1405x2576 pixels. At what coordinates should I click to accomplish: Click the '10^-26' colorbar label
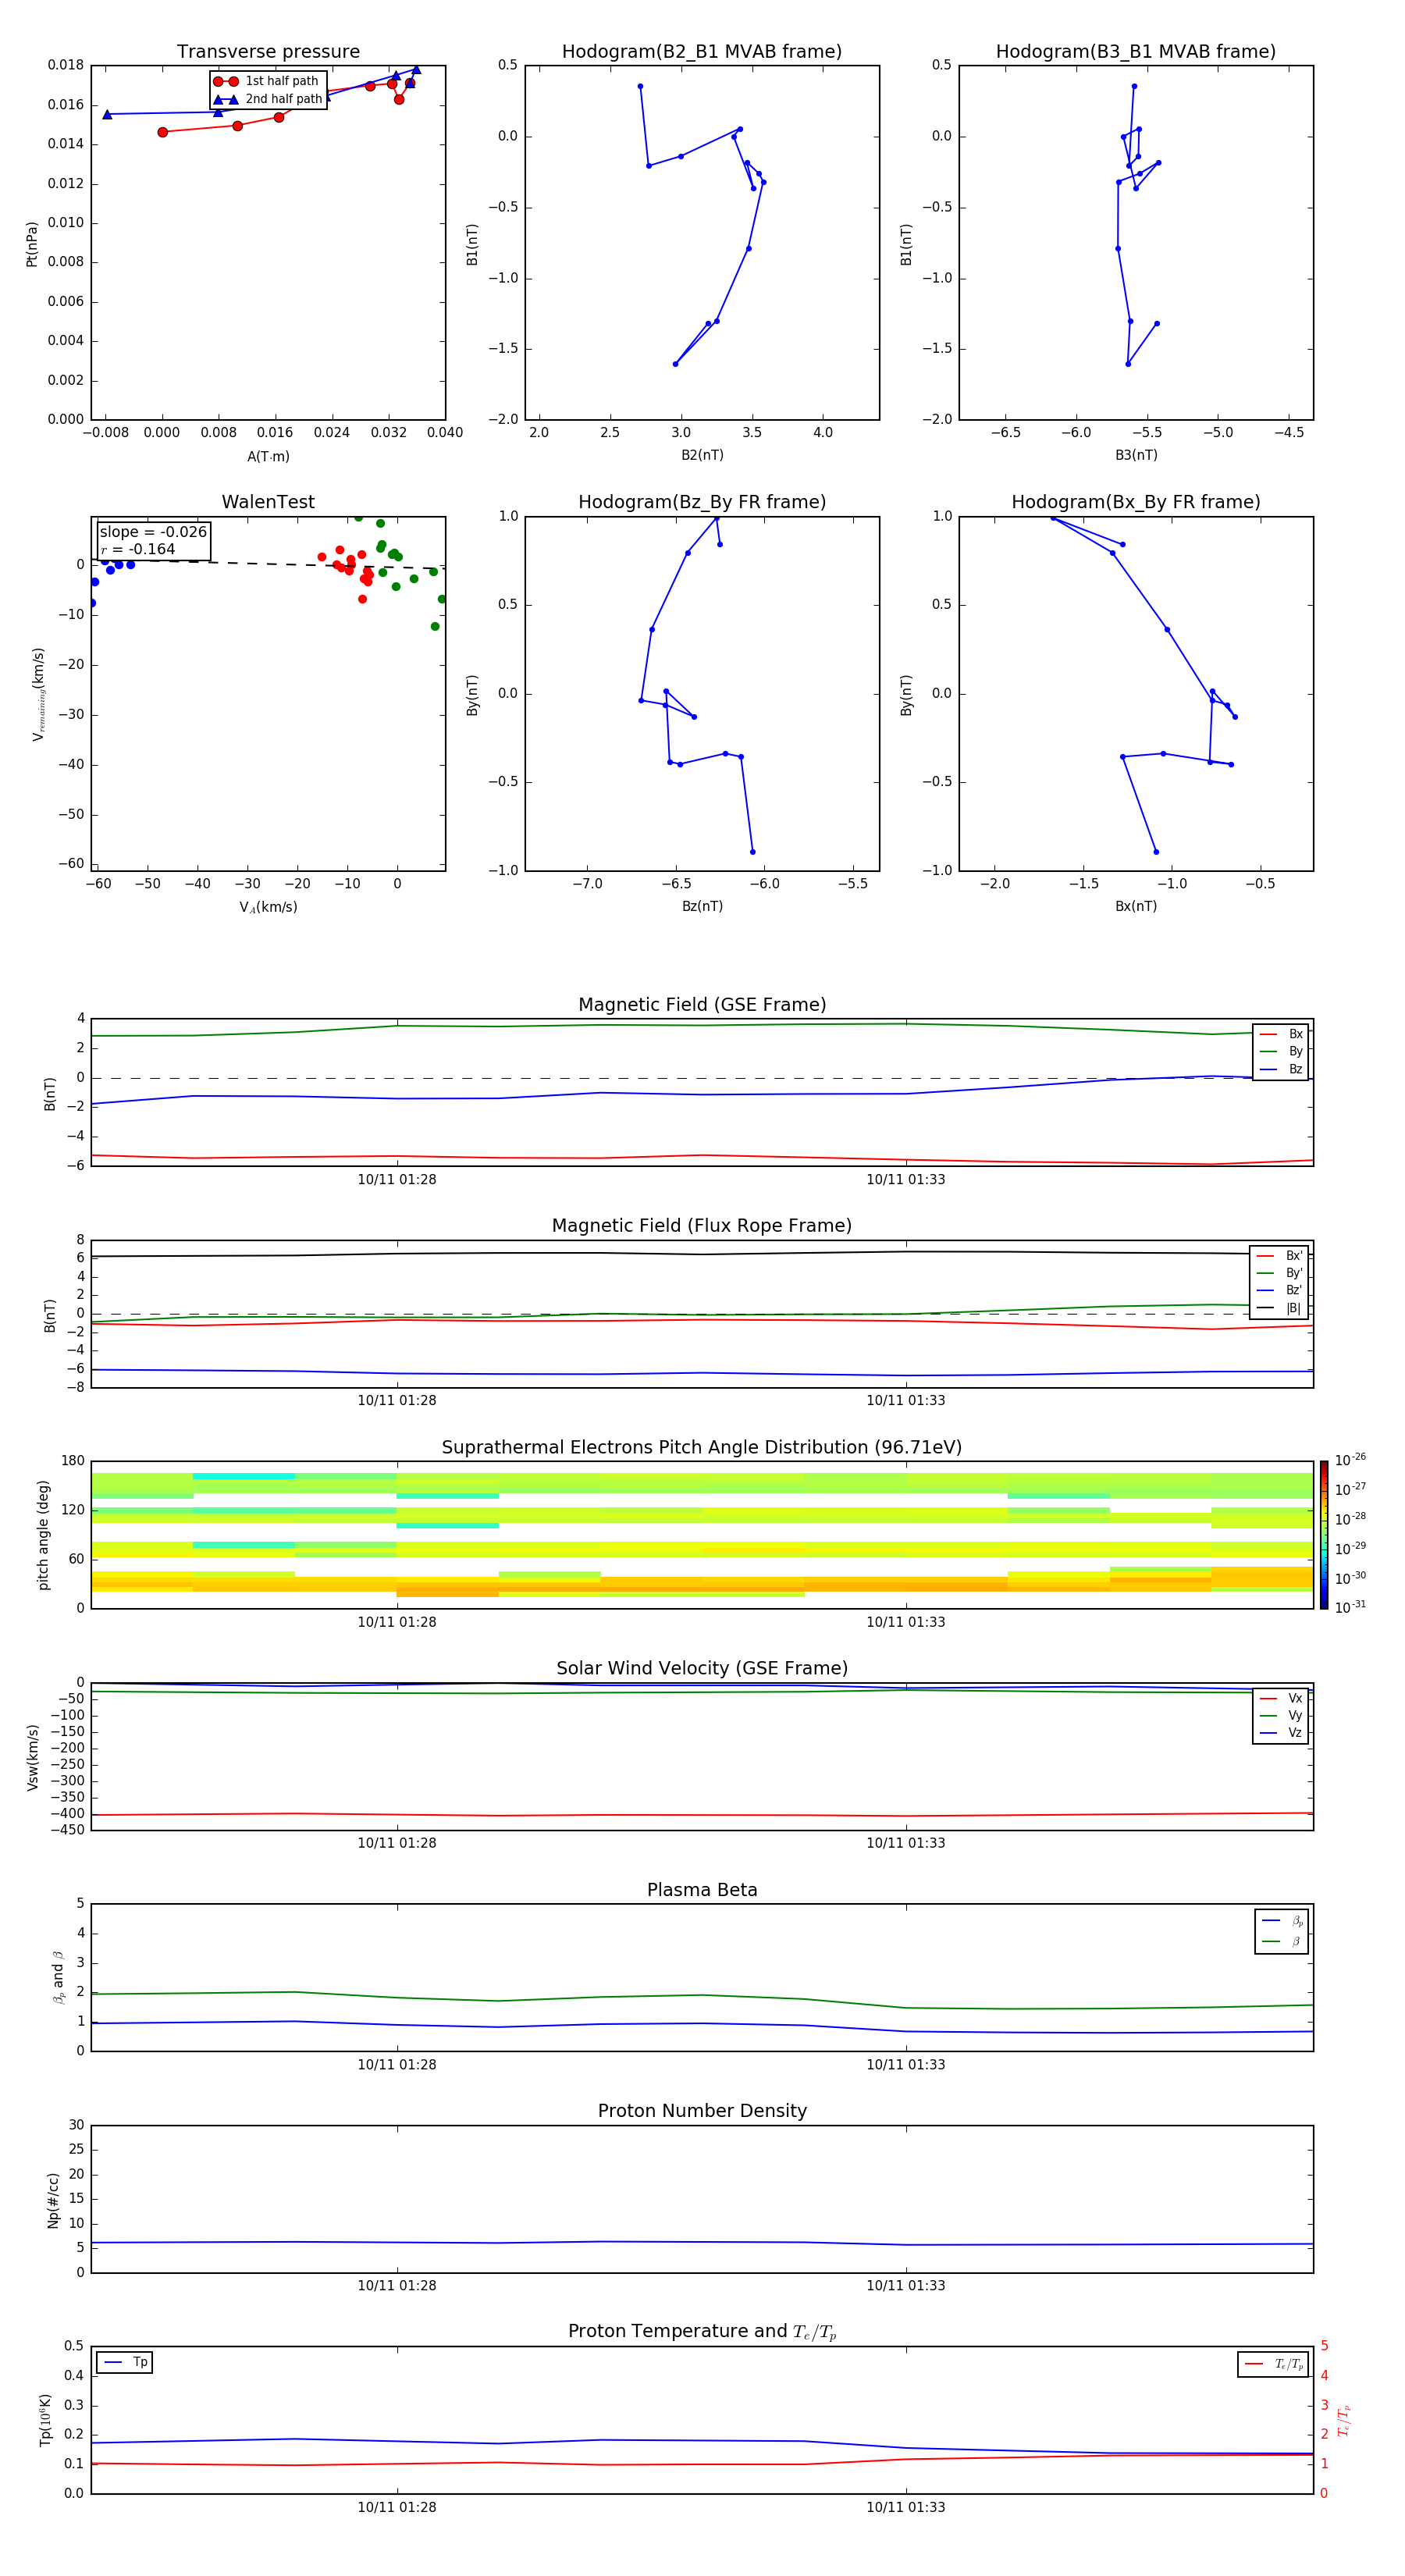[1350, 1460]
